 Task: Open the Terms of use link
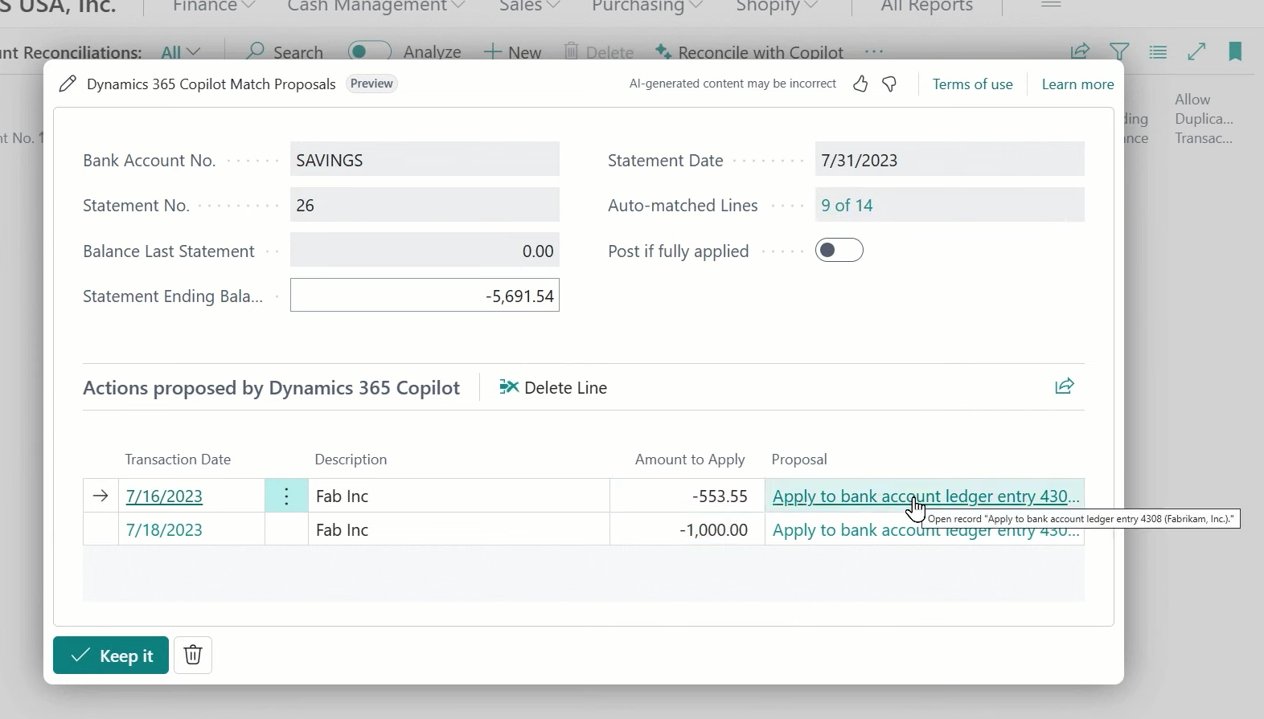(972, 84)
